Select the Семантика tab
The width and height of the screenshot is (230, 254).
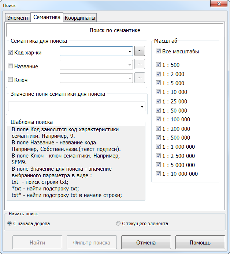[47, 17]
